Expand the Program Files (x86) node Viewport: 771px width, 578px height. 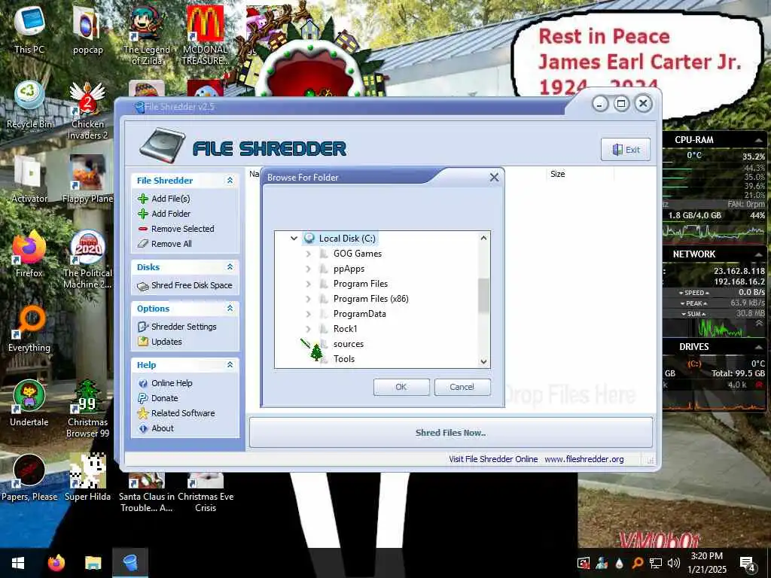click(308, 299)
